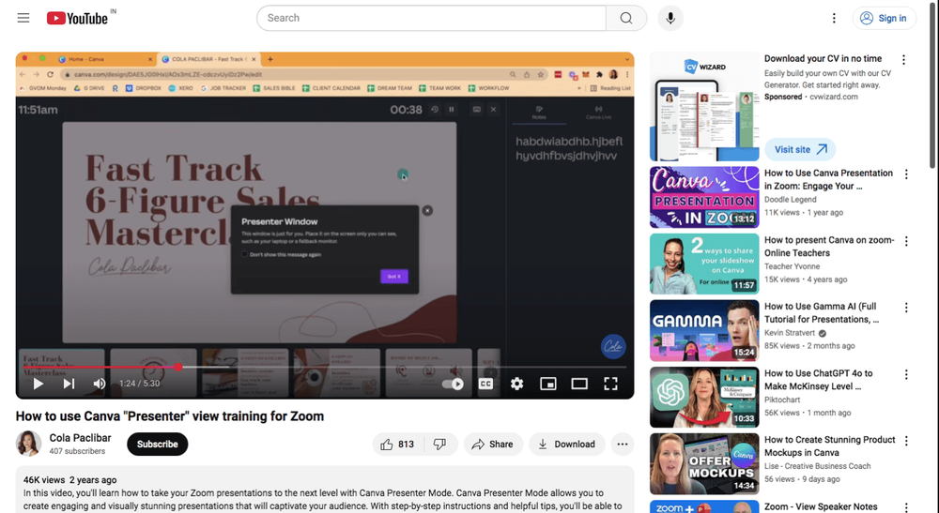Click Piktochart channel name
939x513 pixels.
pyautogui.click(x=782, y=400)
